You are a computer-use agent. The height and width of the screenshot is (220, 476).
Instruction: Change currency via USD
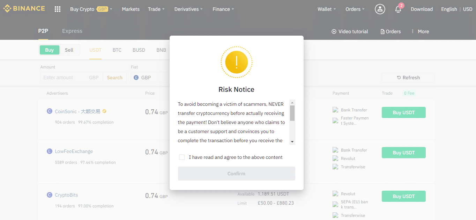pos(468,9)
